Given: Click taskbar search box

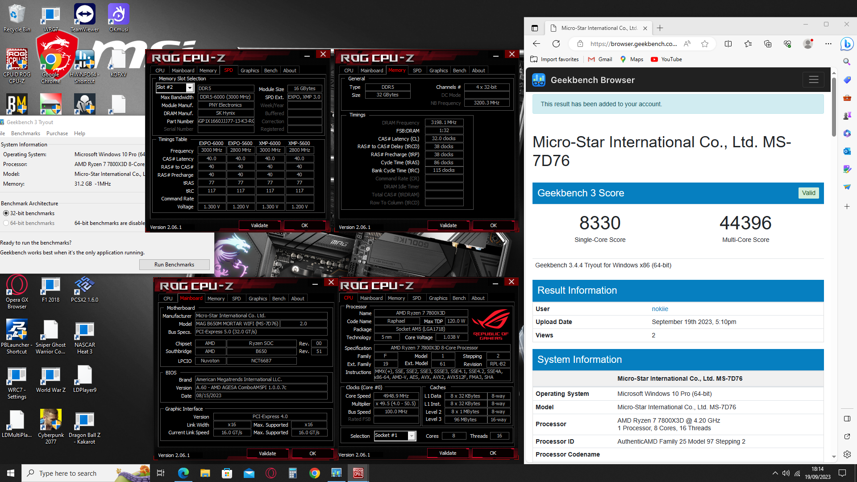Looking at the screenshot, I should pyautogui.click(x=86, y=473).
